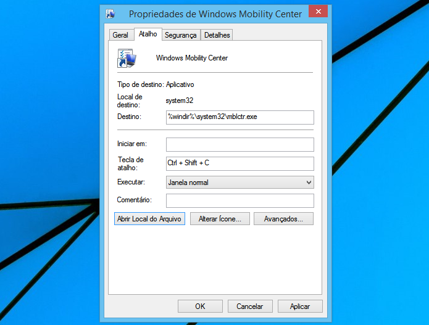Image resolution: width=429 pixels, height=325 pixels.
Task: Select the Atalho tab
Action: click(x=148, y=34)
